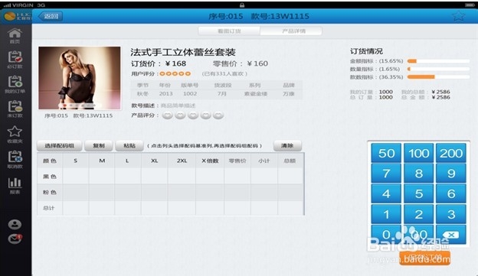This screenshot has height=276, width=478.
Task: Tap keypad digit 3
Action: (451, 214)
